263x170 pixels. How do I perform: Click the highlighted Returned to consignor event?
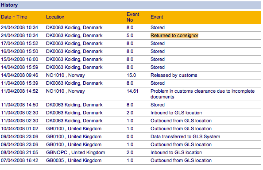(174, 35)
